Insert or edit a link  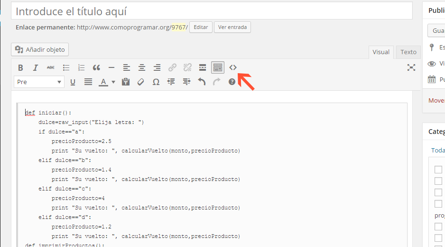coord(172,67)
